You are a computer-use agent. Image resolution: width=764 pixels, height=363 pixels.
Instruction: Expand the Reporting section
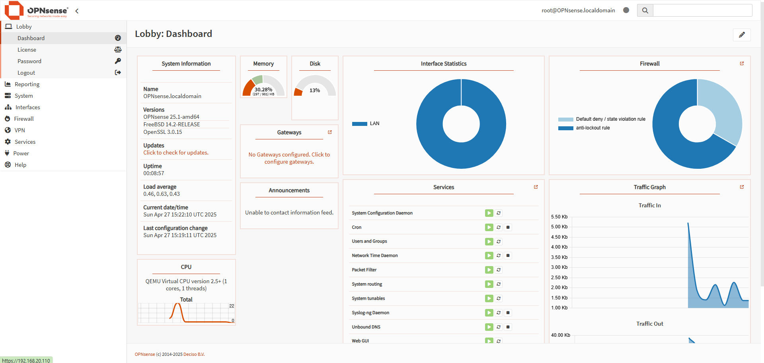tap(64, 84)
